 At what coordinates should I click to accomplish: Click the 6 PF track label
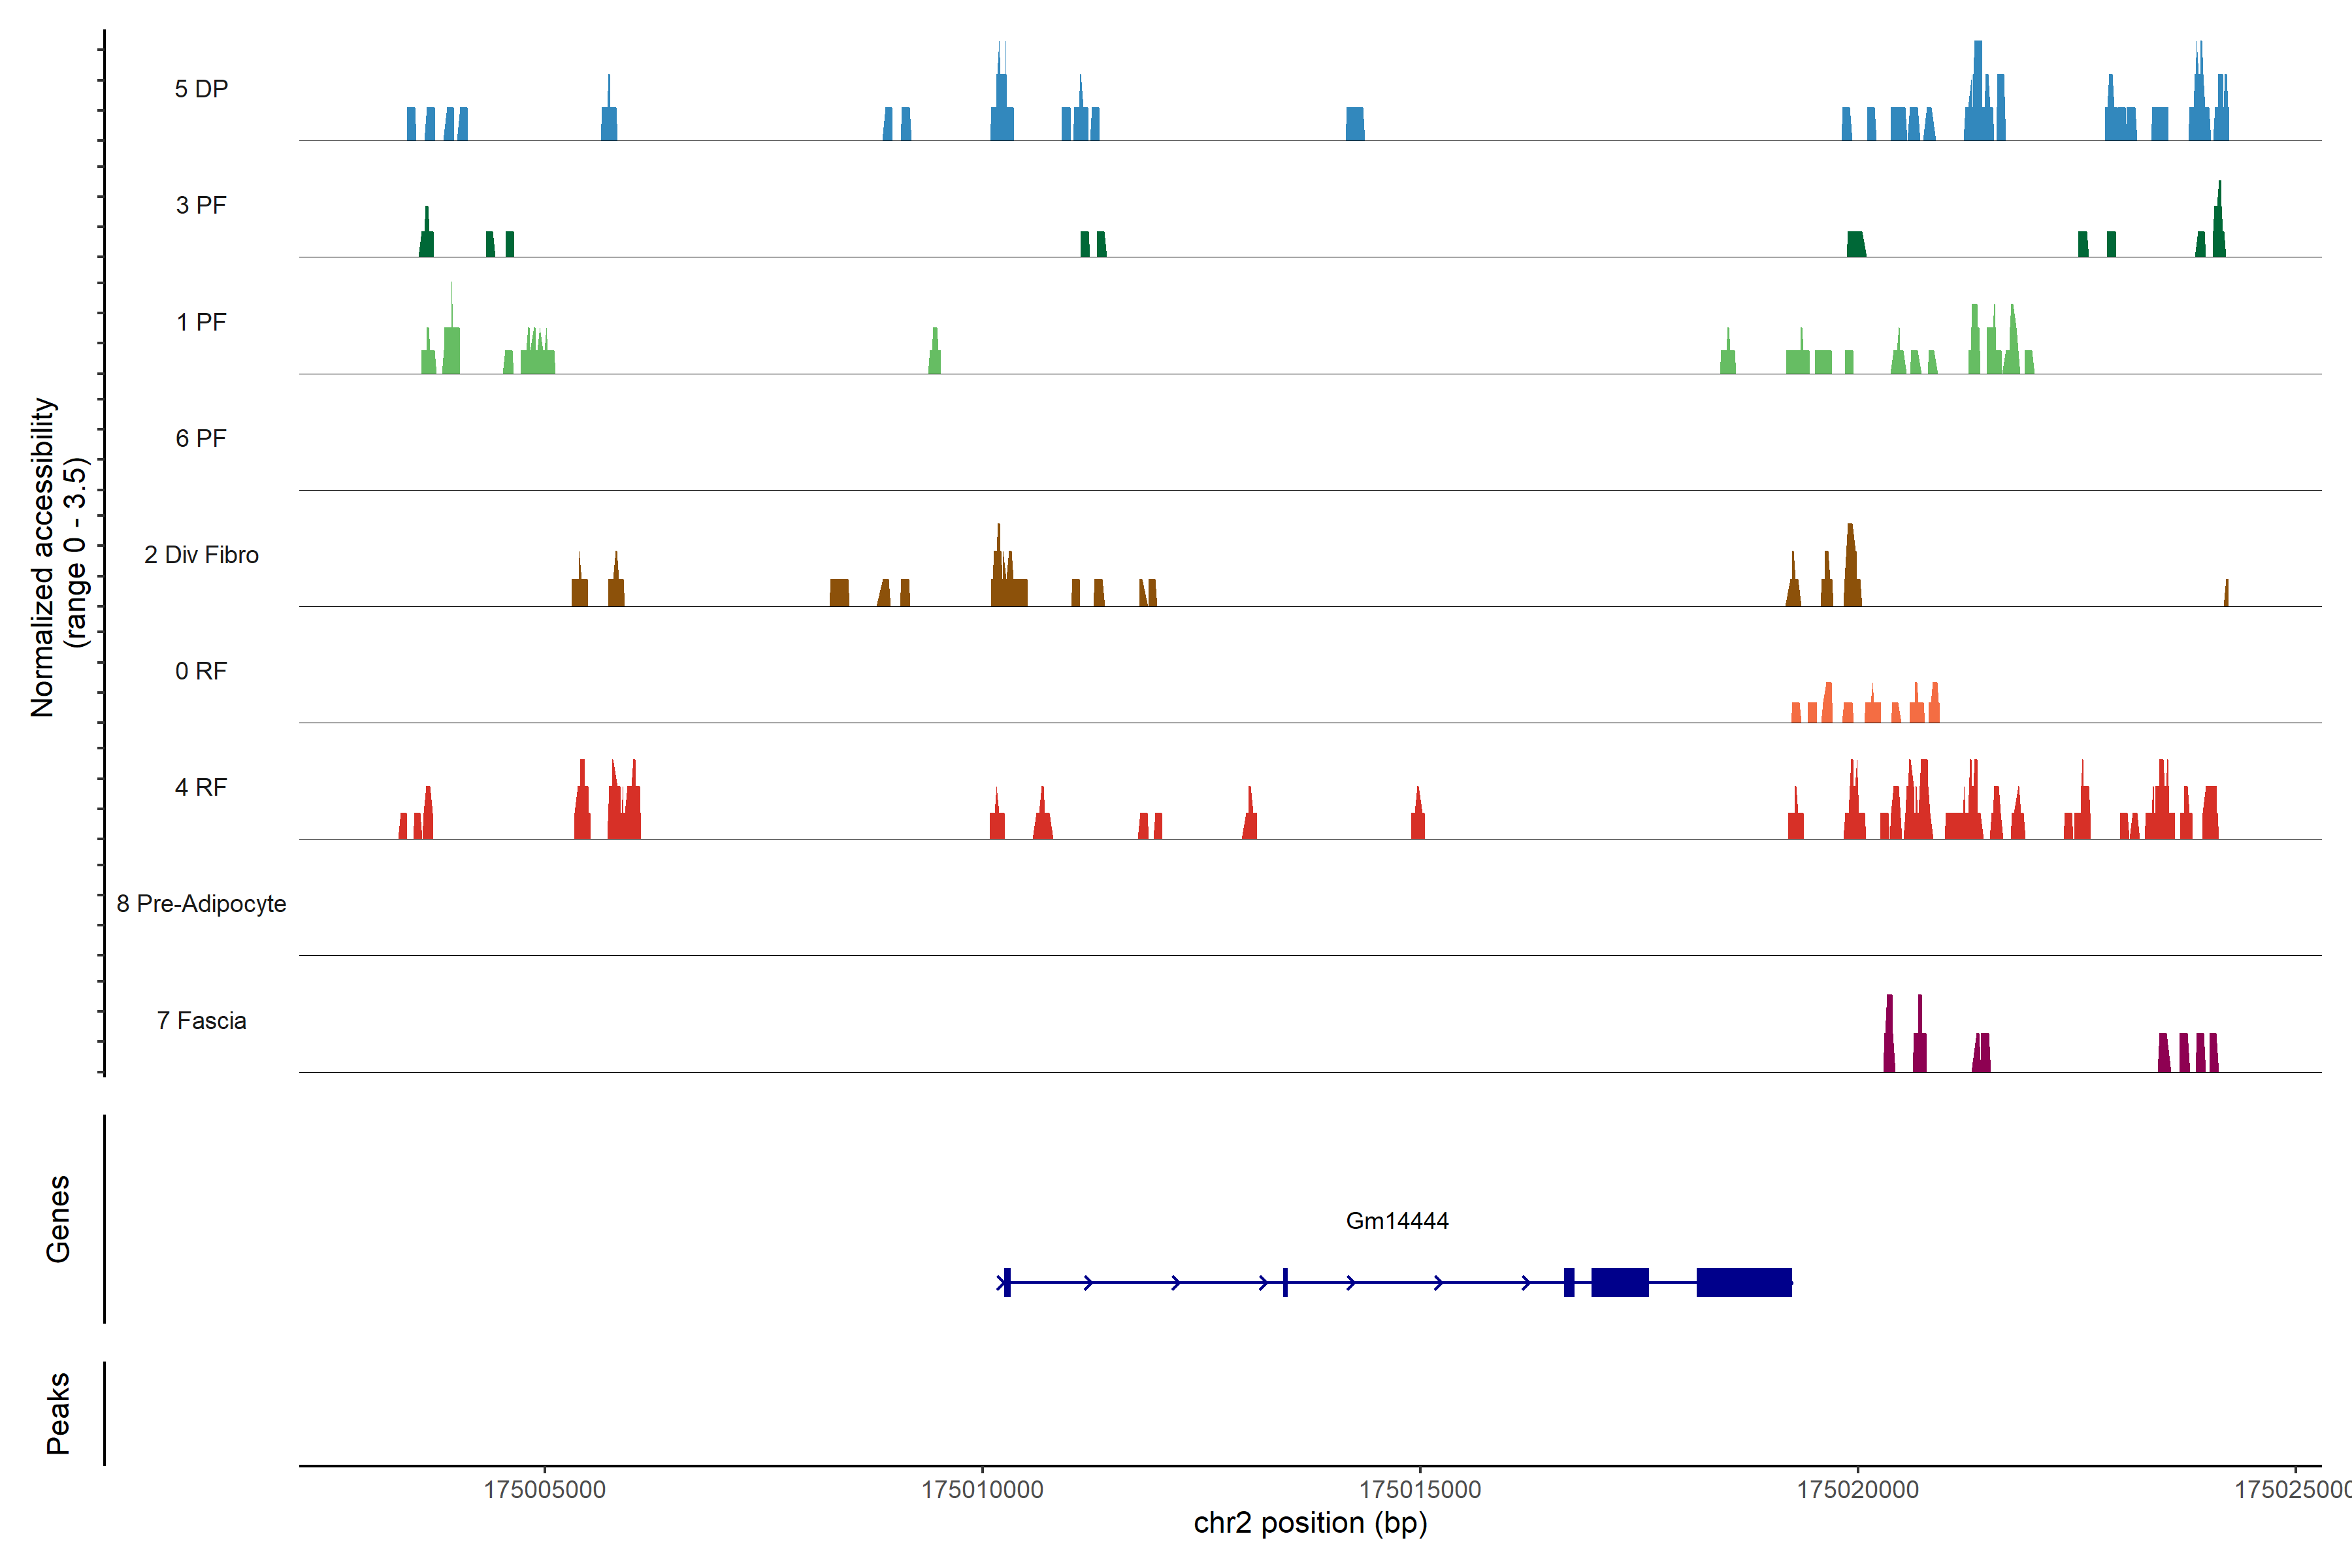tap(201, 438)
